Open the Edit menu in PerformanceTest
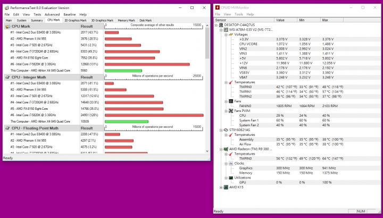 click(16, 14)
